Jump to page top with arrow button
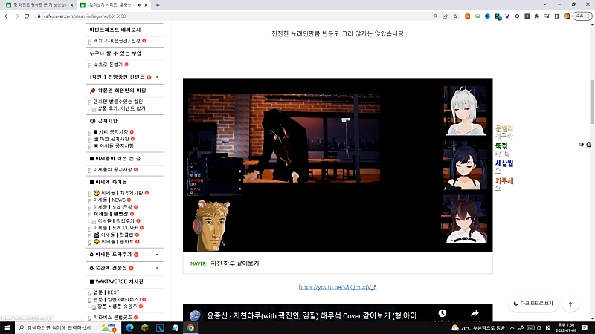This screenshot has height=334, width=595. 570,304
